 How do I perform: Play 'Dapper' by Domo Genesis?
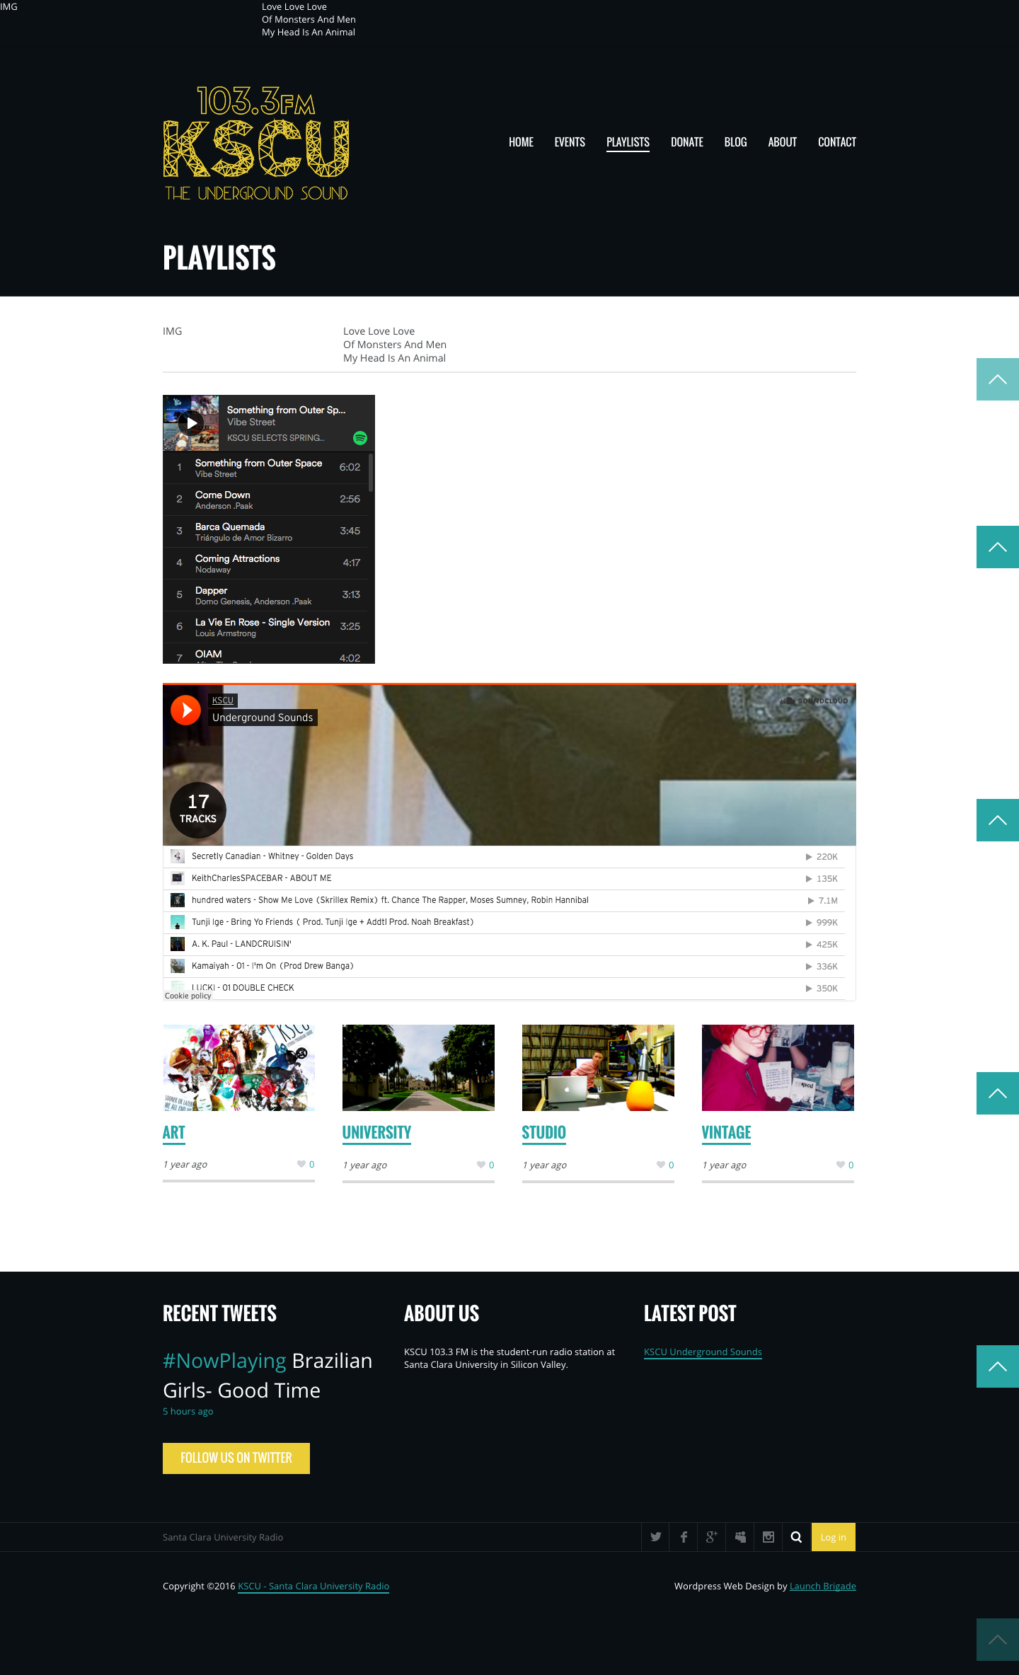[x=265, y=595]
